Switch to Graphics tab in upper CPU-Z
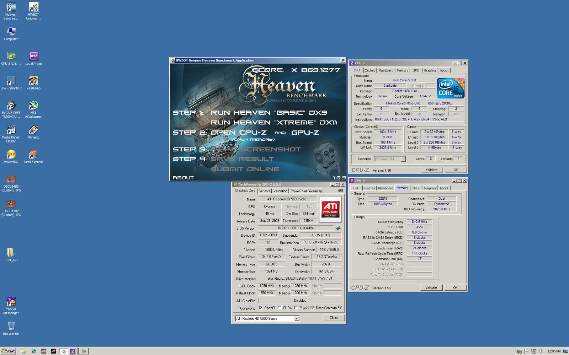Screen dimensions: 569x355 pos(430,70)
